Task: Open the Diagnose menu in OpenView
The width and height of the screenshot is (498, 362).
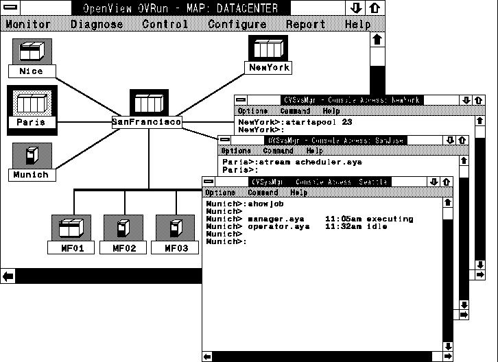Action: click(x=97, y=24)
